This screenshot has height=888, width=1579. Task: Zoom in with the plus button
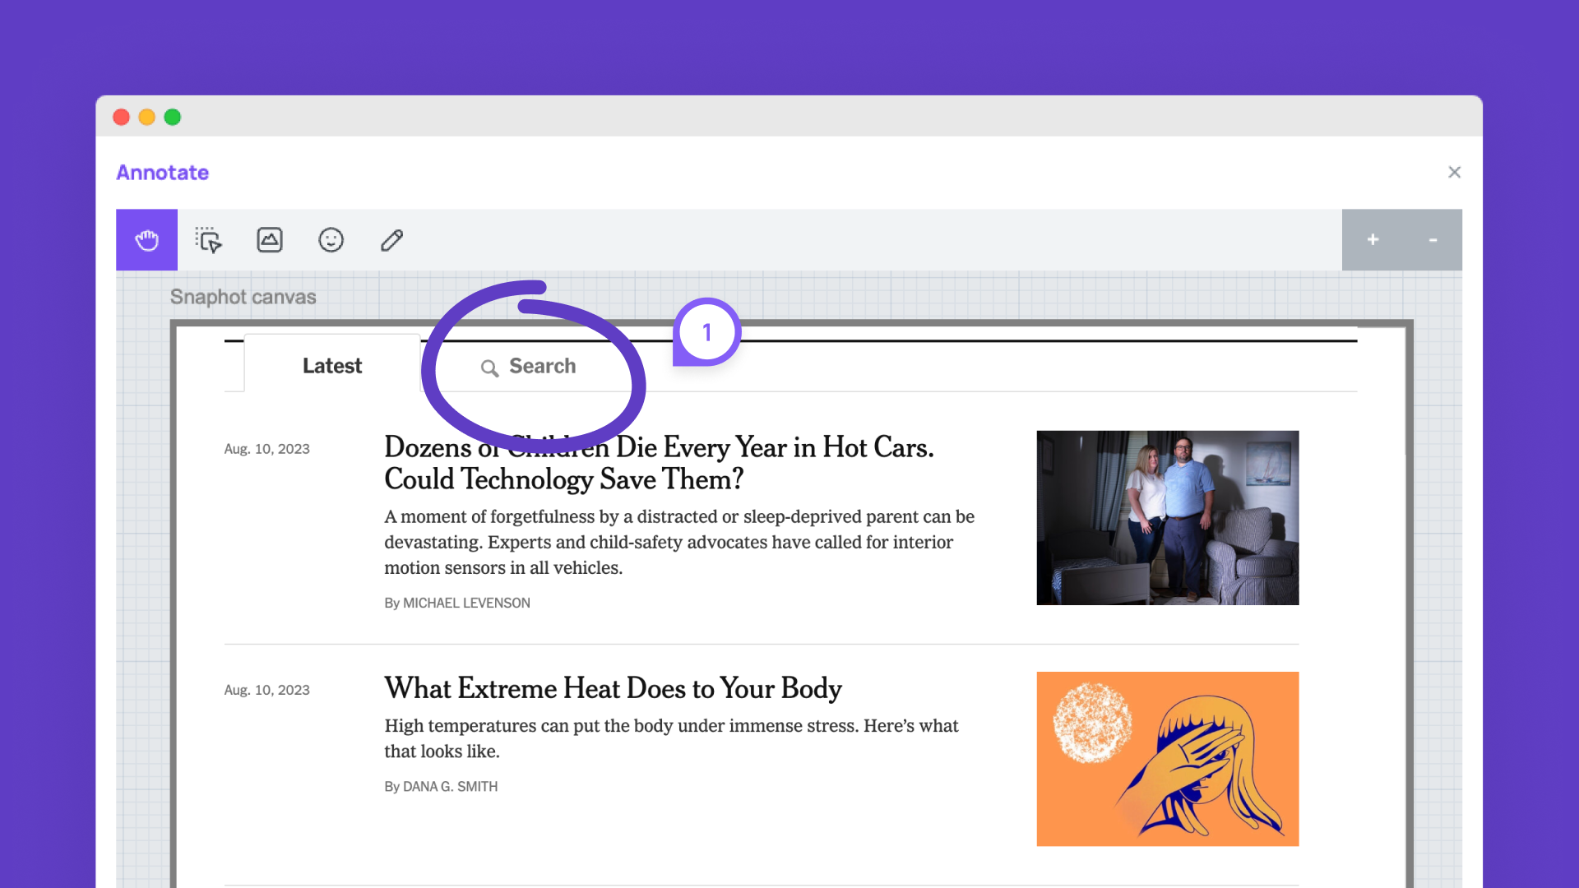[x=1373, y=239]
